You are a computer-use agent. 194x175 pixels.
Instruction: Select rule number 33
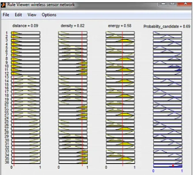7,151
